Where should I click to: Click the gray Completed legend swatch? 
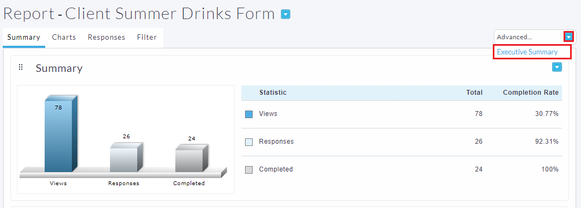249,170
